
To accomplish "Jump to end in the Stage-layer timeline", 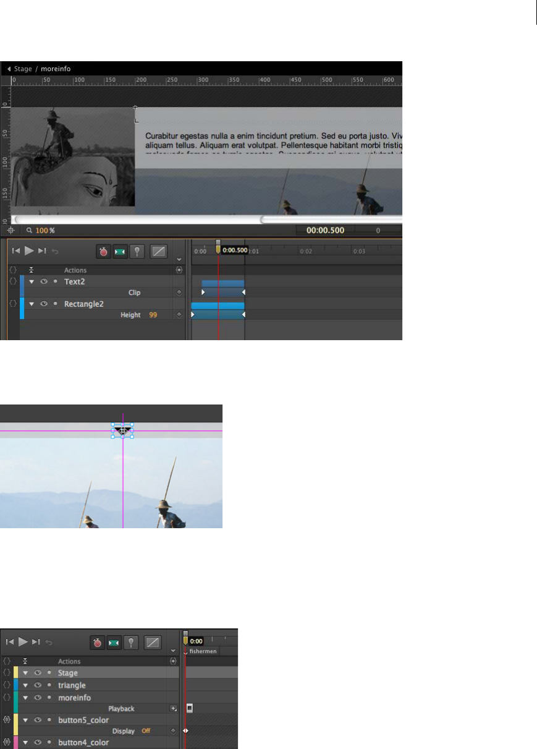I will click(36, 641).
